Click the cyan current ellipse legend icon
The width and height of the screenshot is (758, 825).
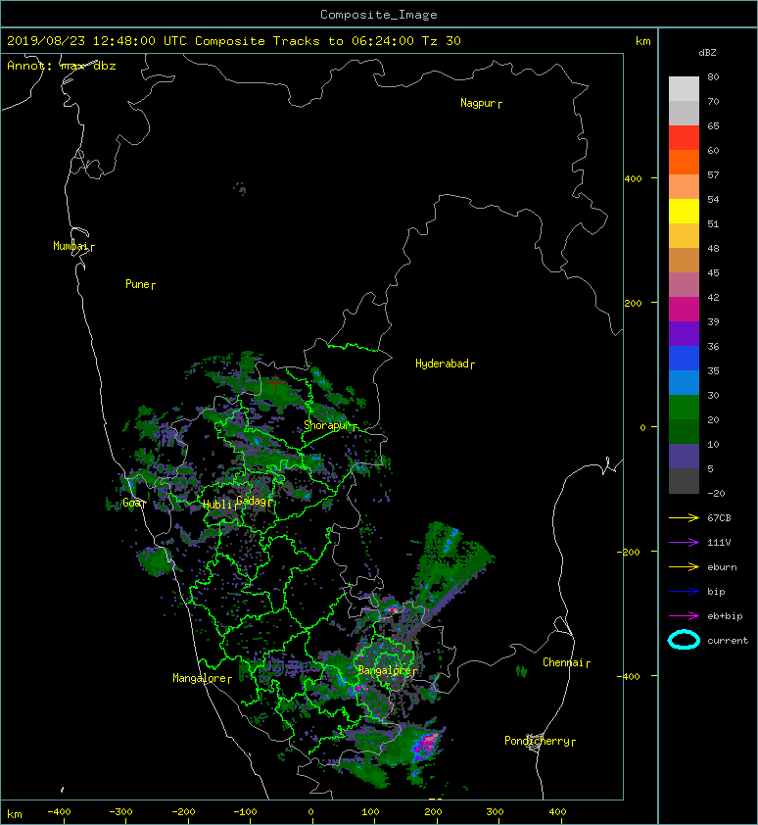point(684,640)
